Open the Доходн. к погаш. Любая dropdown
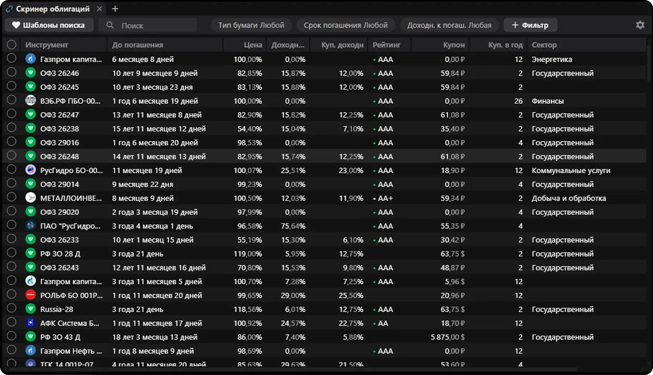 (x=449, y=25)
